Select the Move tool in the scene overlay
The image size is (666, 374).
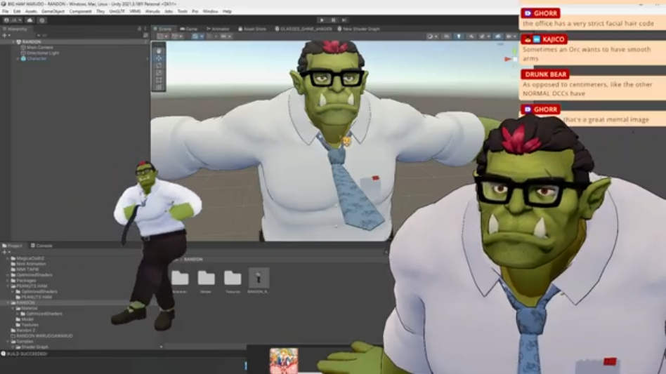pos(159,58)
